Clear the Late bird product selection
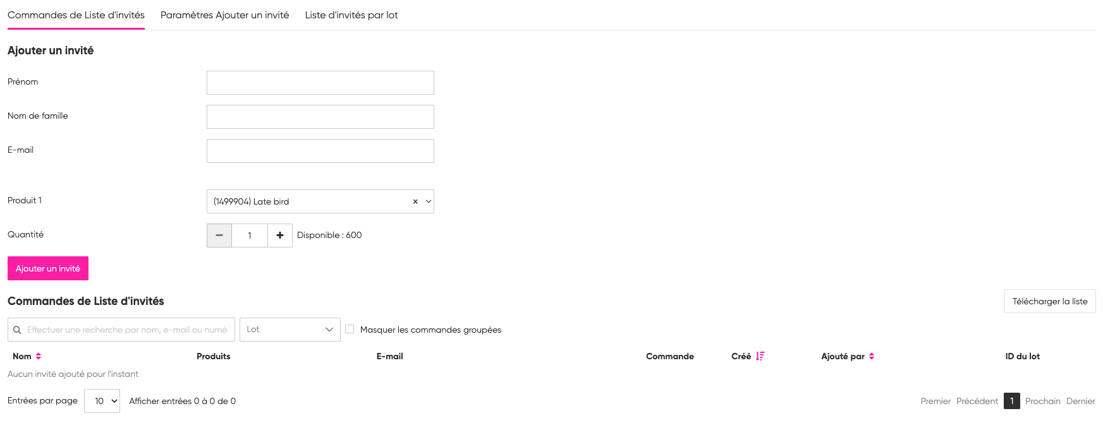Image resolution: width=1103 pixels, height=423 pixels. pyautogui.click(x=415, y=202)
